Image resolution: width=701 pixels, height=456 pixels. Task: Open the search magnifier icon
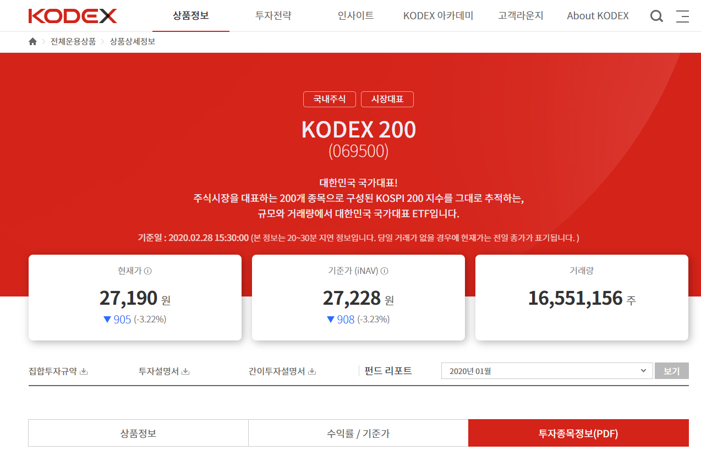pos(656,16)
